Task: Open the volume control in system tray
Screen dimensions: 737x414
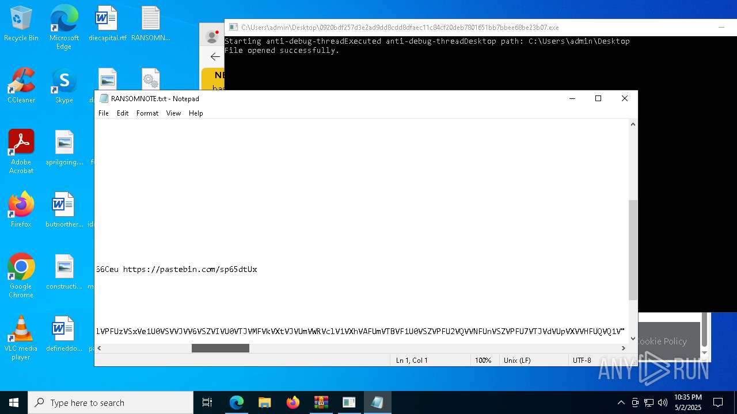Action: (x=663, y=402)
